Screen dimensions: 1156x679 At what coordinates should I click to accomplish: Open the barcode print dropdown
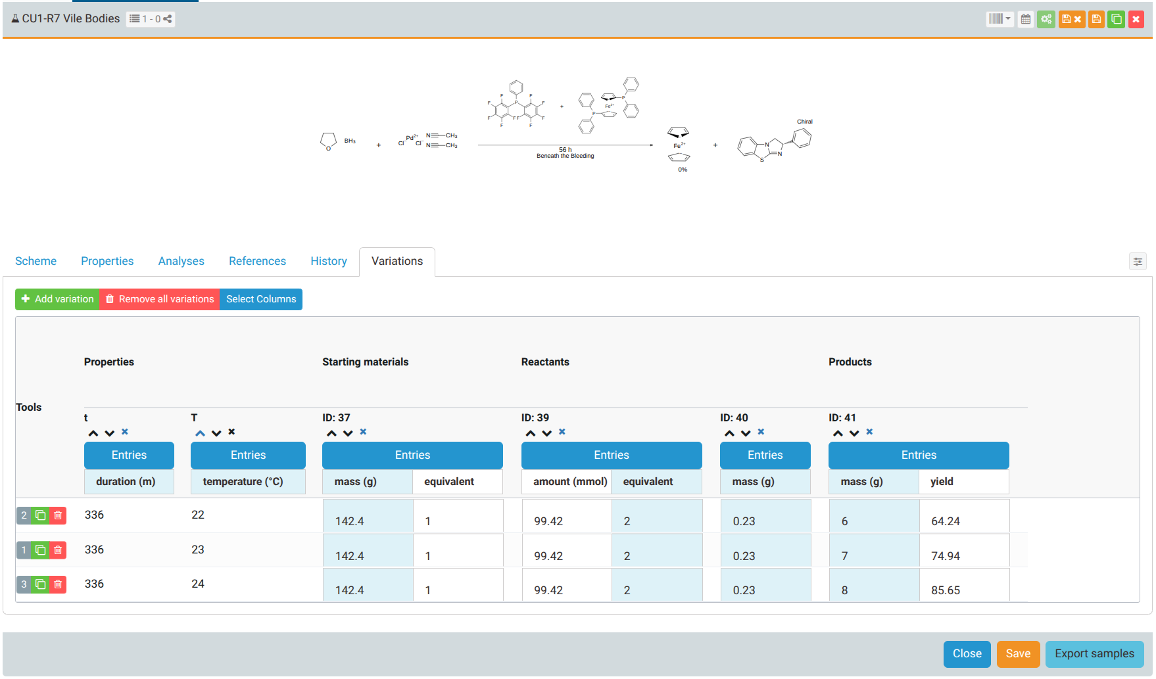click(x=999, y=19)
